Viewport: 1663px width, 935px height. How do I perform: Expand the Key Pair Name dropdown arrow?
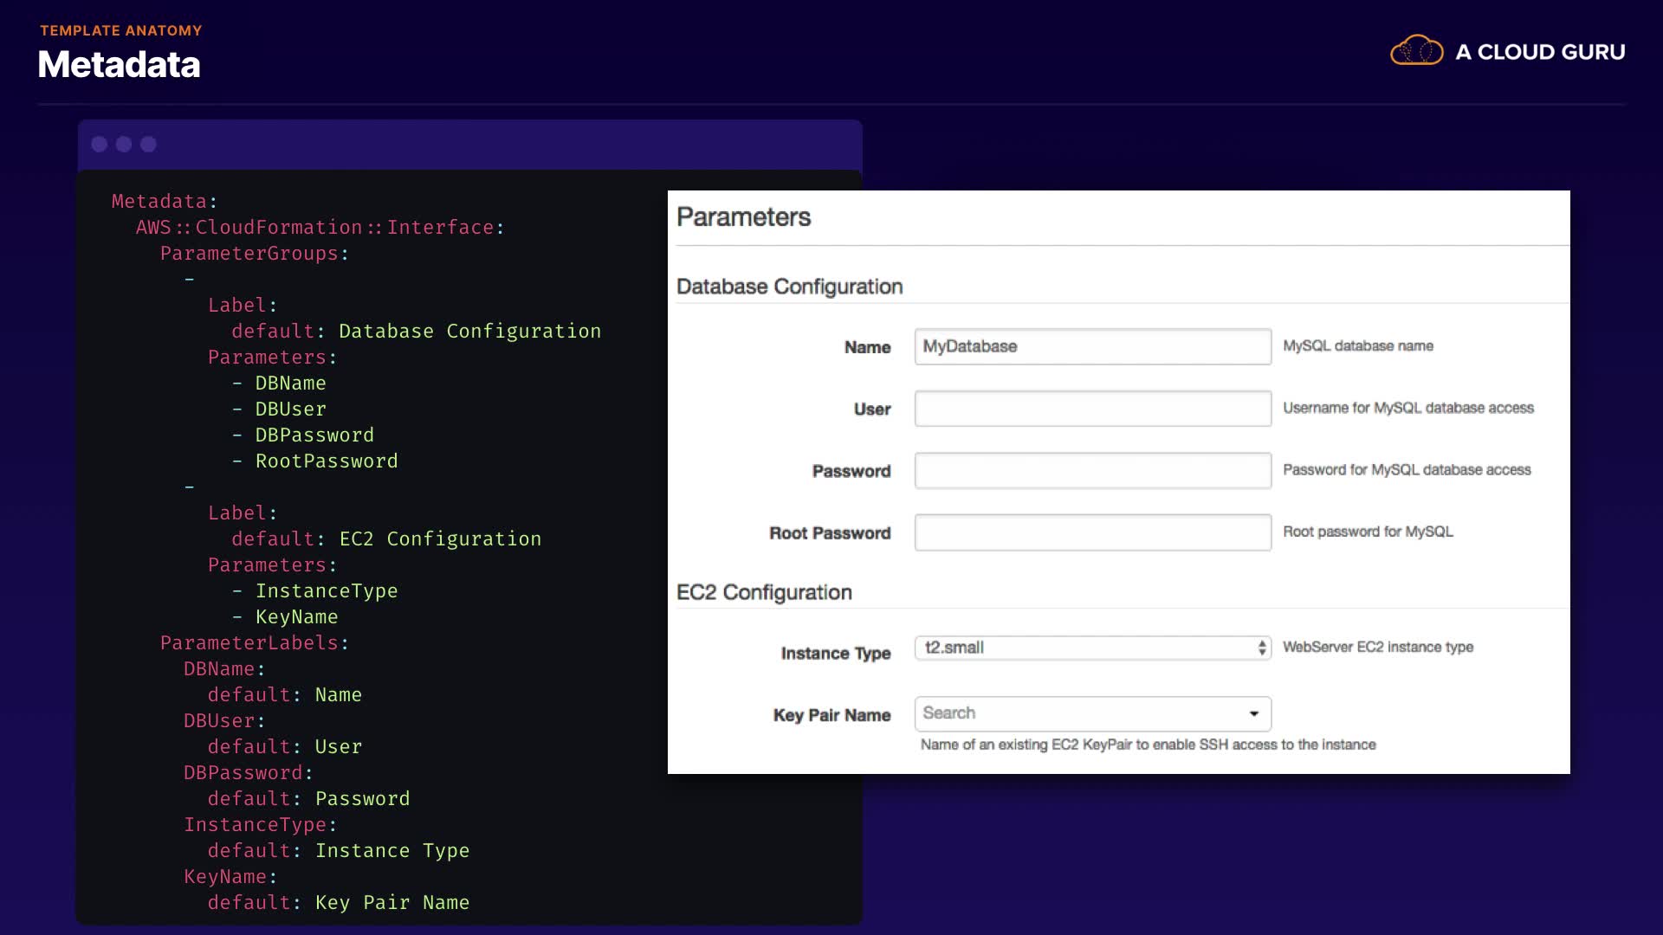[x=1253, y=713]
